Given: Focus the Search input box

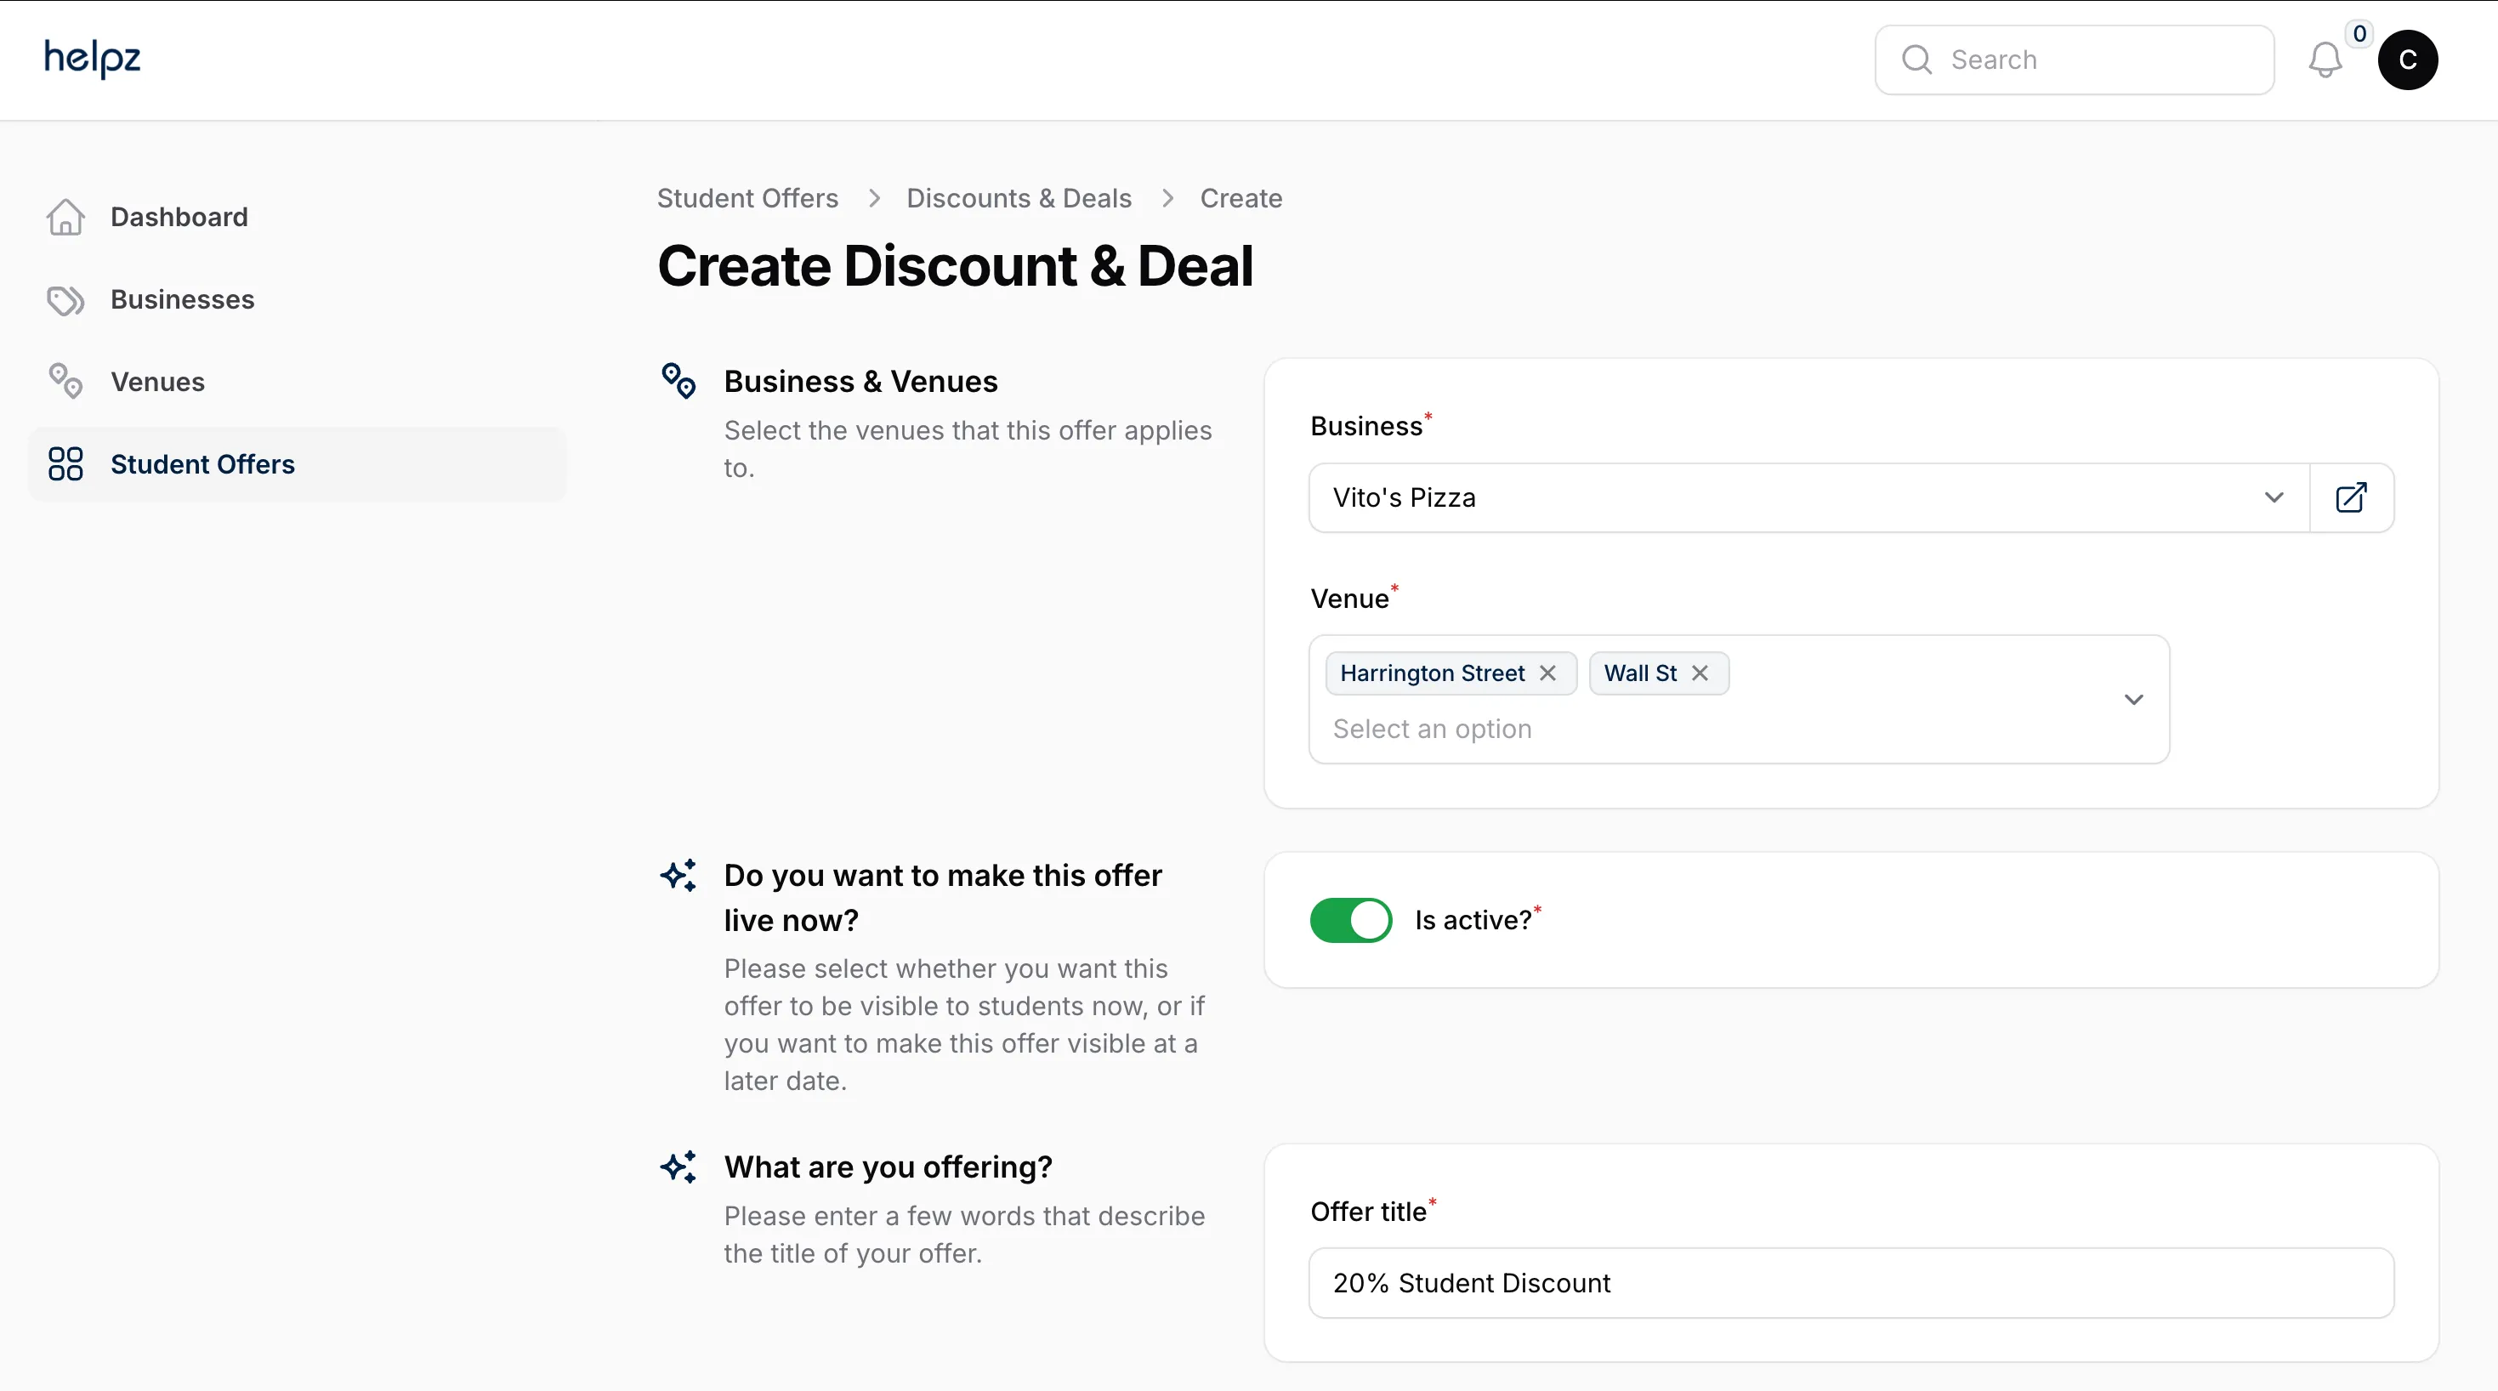Looking at the screenshot, I should pos(2075,60).
